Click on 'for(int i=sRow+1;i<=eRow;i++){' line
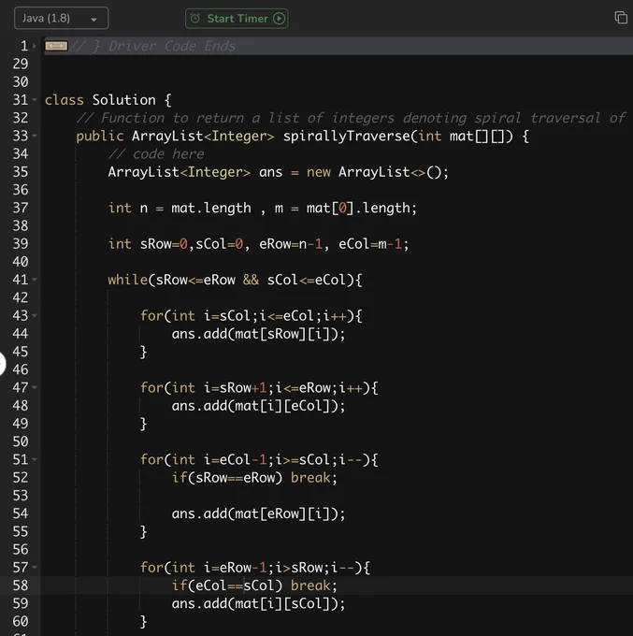Viewport: 633px width, 636px height. pyautogui.click(x=259, y=388)
